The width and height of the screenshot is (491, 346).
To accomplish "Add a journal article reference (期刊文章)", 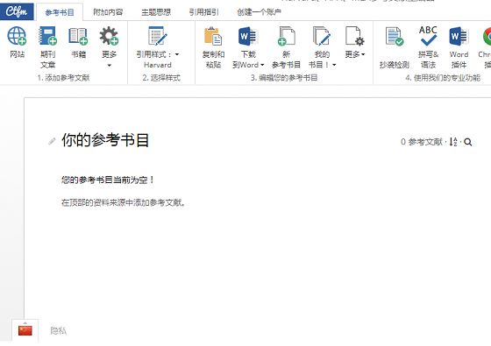I will (47, 47).
